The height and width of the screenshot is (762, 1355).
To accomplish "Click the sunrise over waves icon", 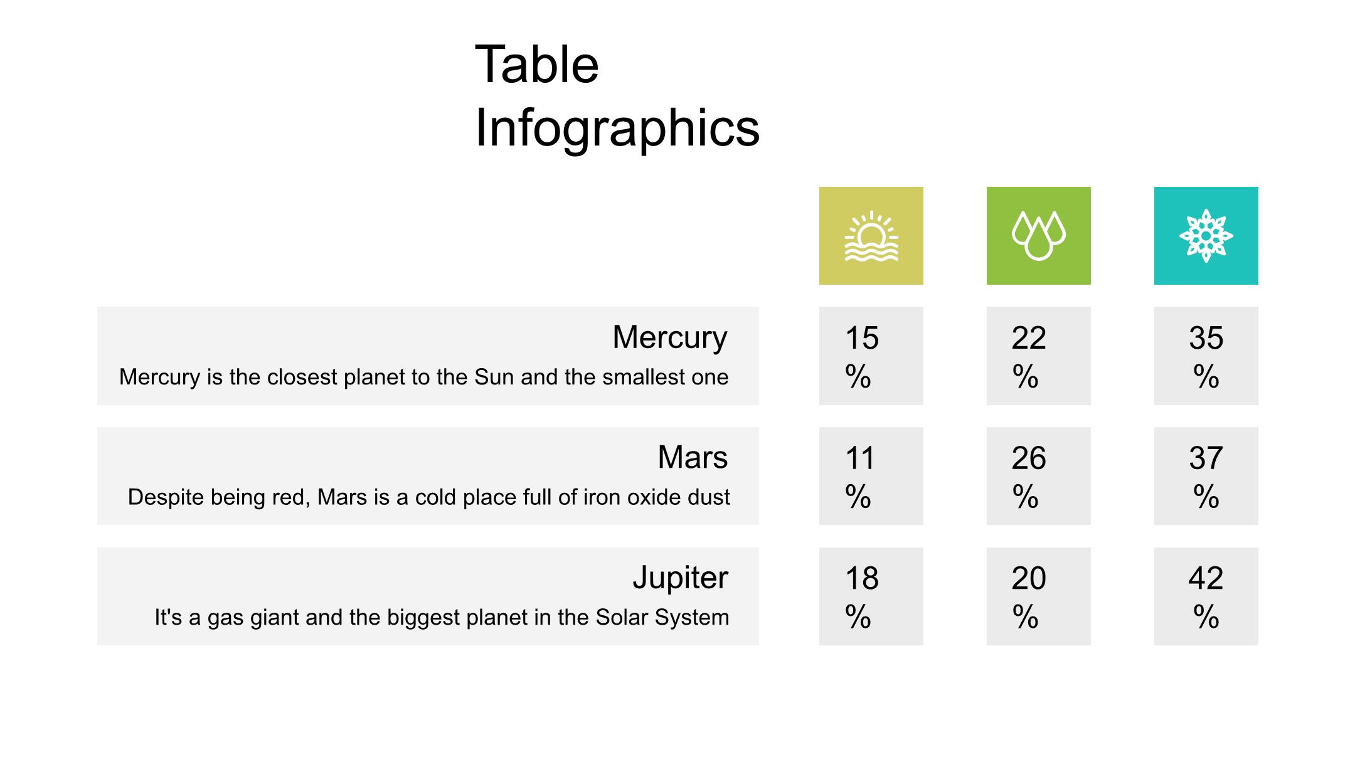I will [871, 236].
